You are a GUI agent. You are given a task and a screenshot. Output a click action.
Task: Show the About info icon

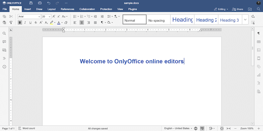coord(4,67)
